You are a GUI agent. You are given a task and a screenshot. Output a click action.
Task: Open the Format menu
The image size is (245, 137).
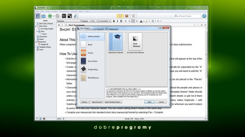click(74, 11)
